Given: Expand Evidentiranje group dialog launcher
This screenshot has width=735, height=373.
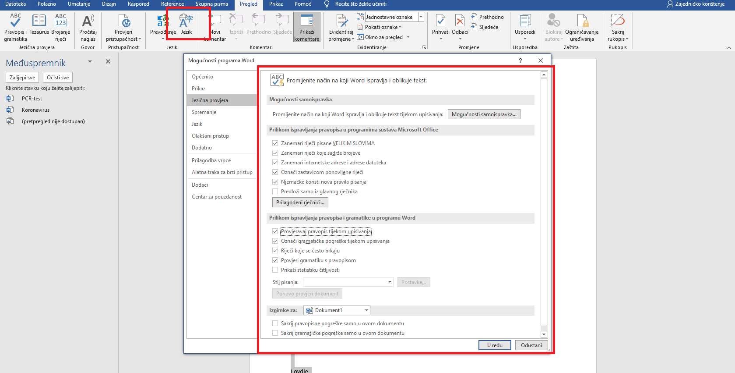Looking at the screenshot, I should (424, 47).
